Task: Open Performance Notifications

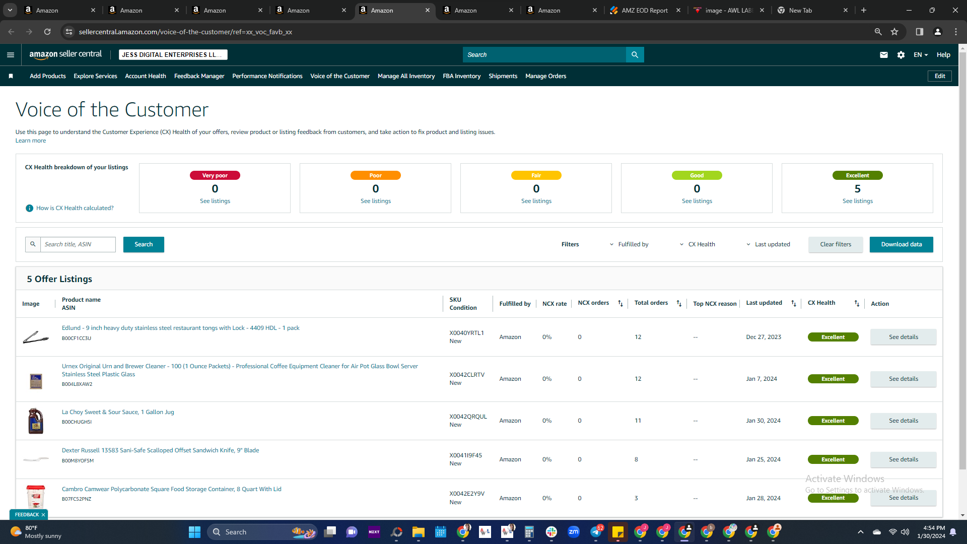Action: click(x=267, y=76)
